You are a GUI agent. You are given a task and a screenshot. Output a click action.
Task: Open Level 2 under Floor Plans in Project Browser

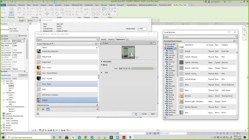tap(11, 88)
